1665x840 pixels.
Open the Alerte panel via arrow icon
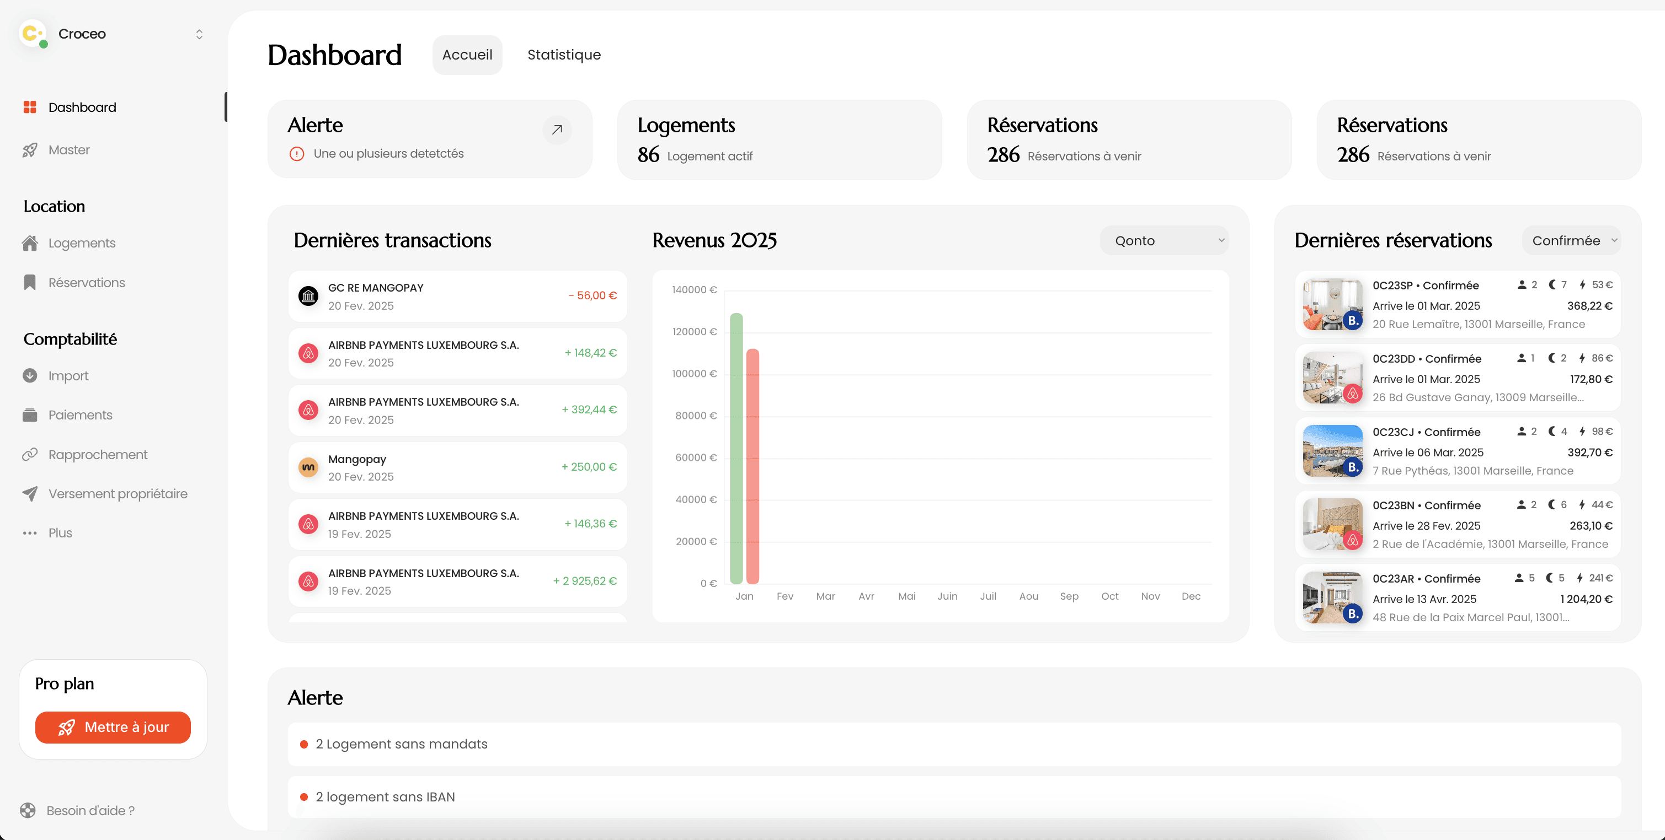coord(557,130)
